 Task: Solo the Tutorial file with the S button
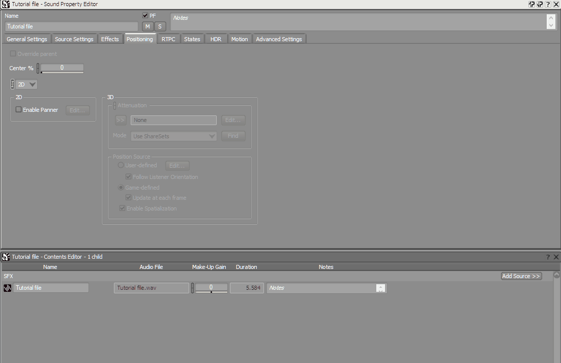coord(160,26)
